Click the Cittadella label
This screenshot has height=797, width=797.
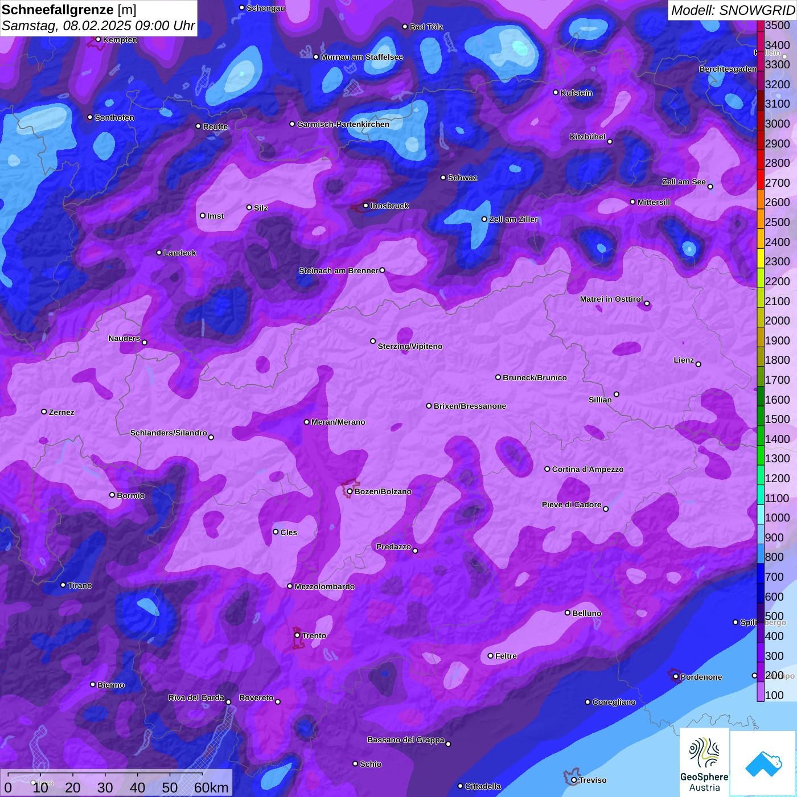(483, 786)
